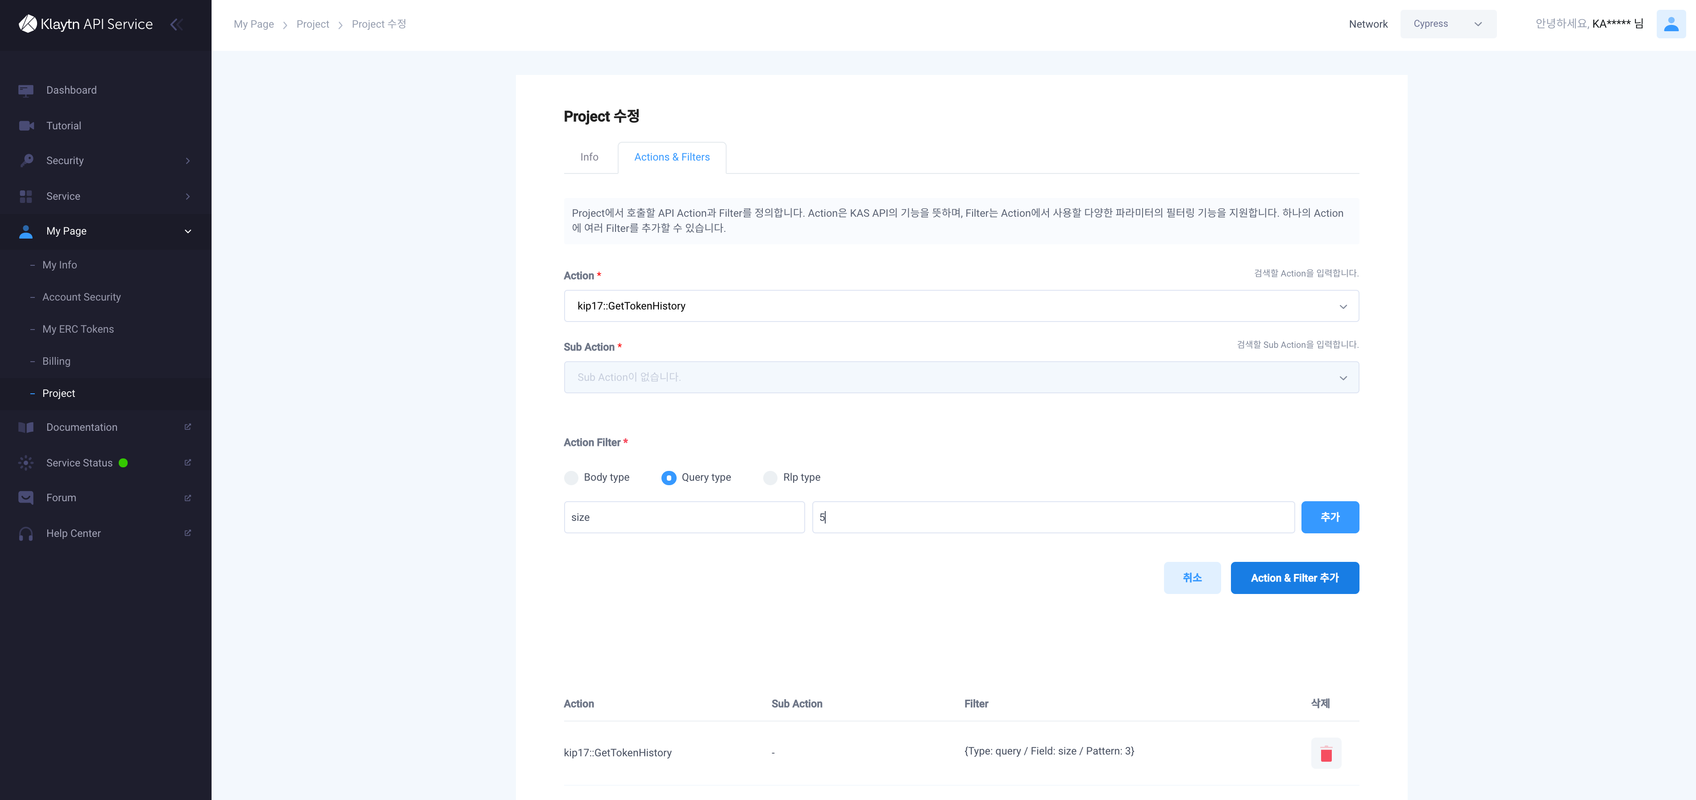The height and width of the screenshot is (800, 1696).
Task: Collapse the My Page menu chevron
Action: [187, 231]
